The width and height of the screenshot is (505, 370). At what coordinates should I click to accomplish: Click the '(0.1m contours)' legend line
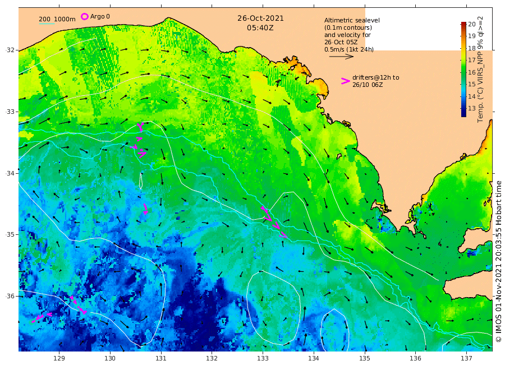click(348, 27)
